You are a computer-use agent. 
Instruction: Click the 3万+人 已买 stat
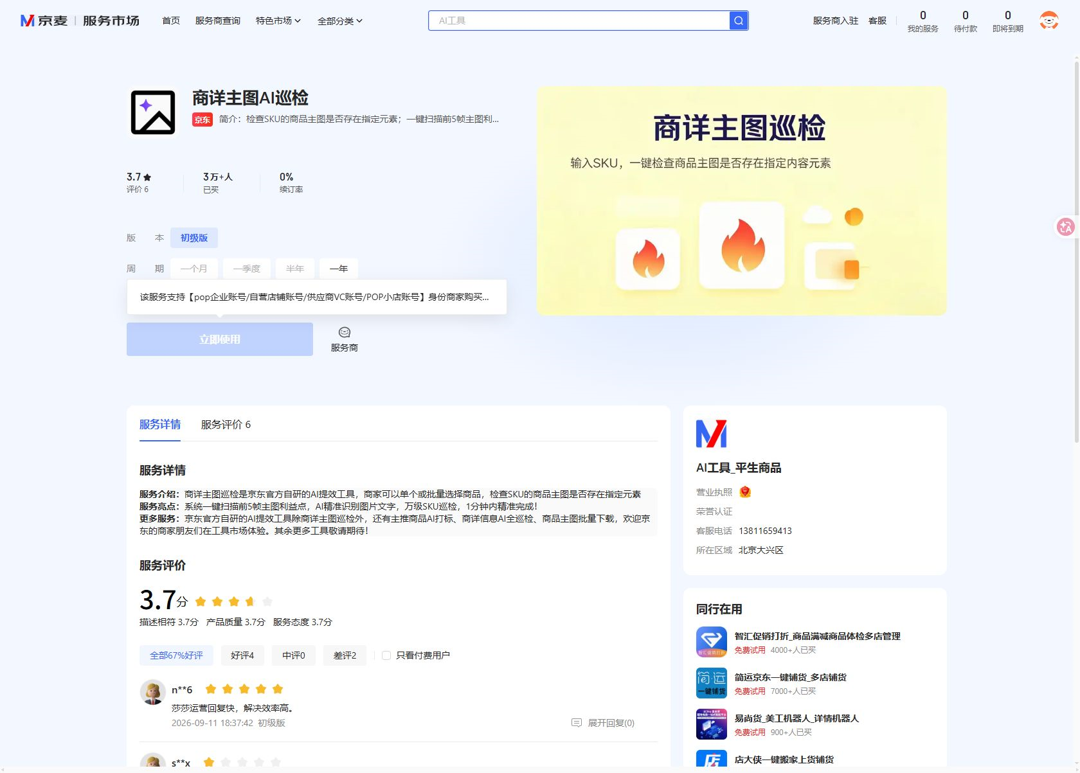coord(218,182)
